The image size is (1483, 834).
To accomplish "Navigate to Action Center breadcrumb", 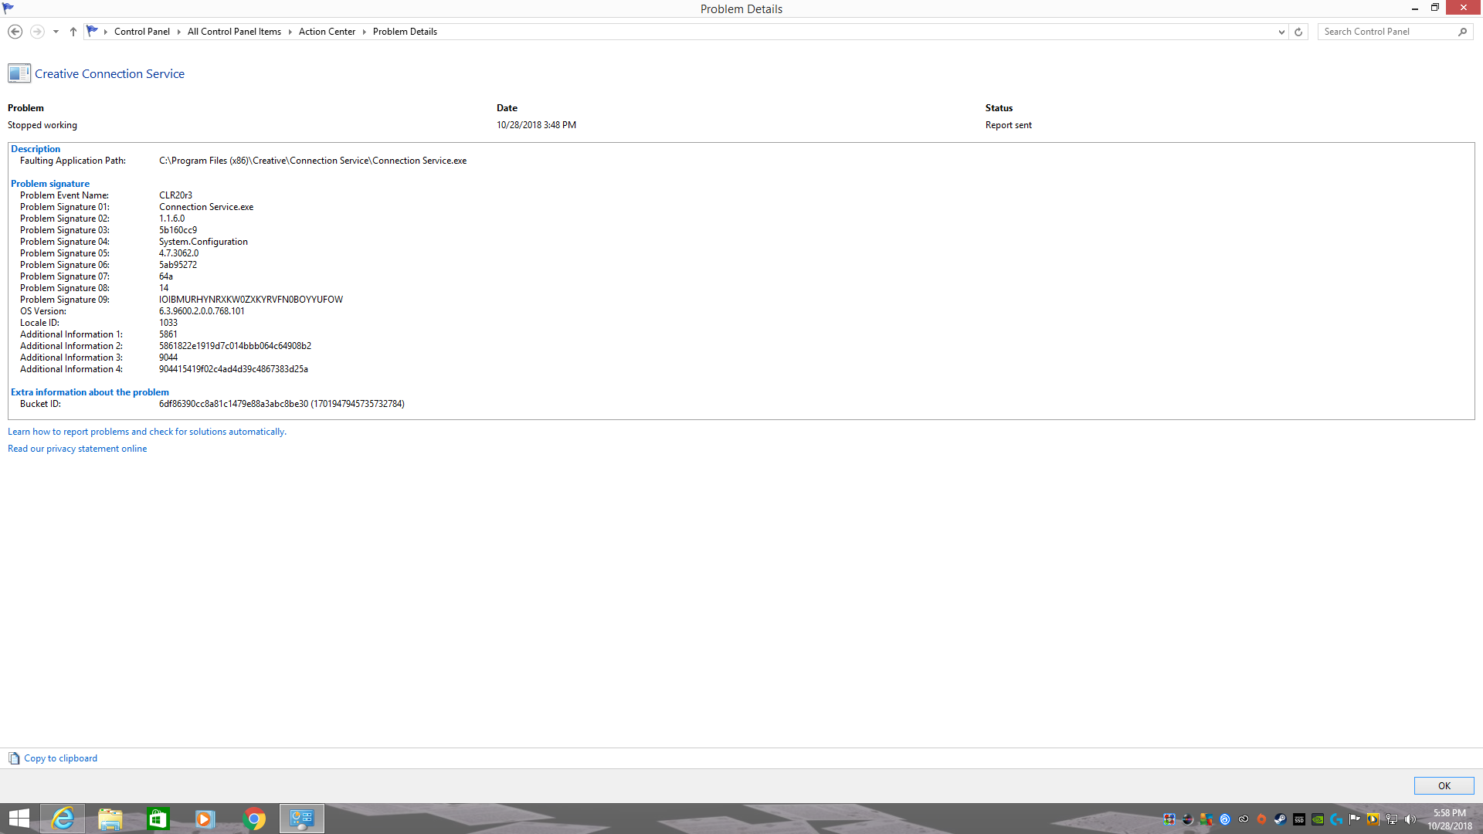I will (x=327, y=32).
